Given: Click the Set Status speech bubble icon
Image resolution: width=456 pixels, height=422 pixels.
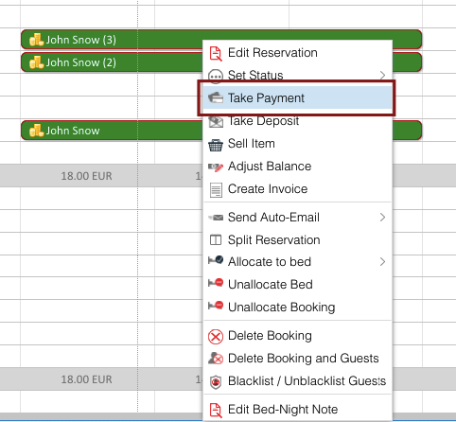Looking at the screenshot, I should (216, 76).
